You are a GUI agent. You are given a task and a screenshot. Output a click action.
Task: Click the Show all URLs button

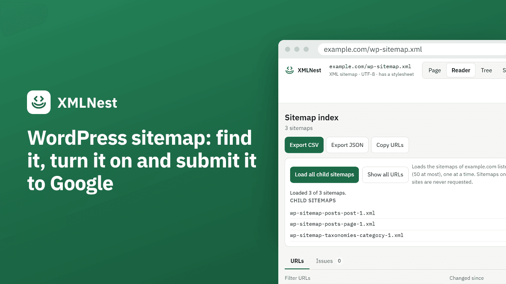click(385, 175)
